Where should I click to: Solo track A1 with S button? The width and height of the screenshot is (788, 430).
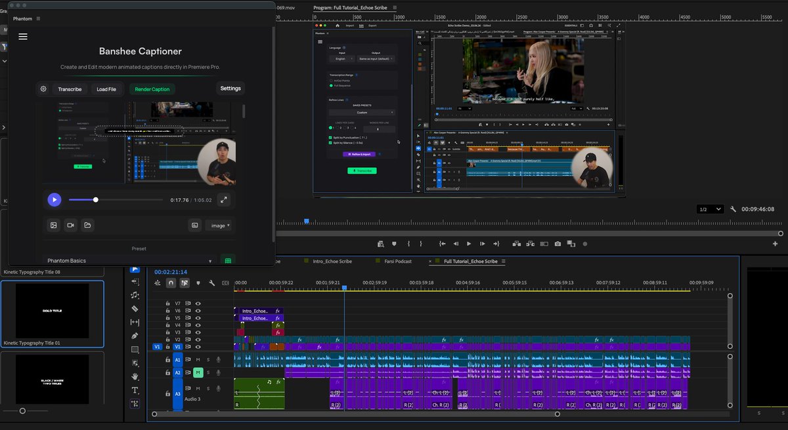(208, 359)
